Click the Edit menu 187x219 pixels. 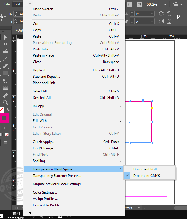click(17, 4)
